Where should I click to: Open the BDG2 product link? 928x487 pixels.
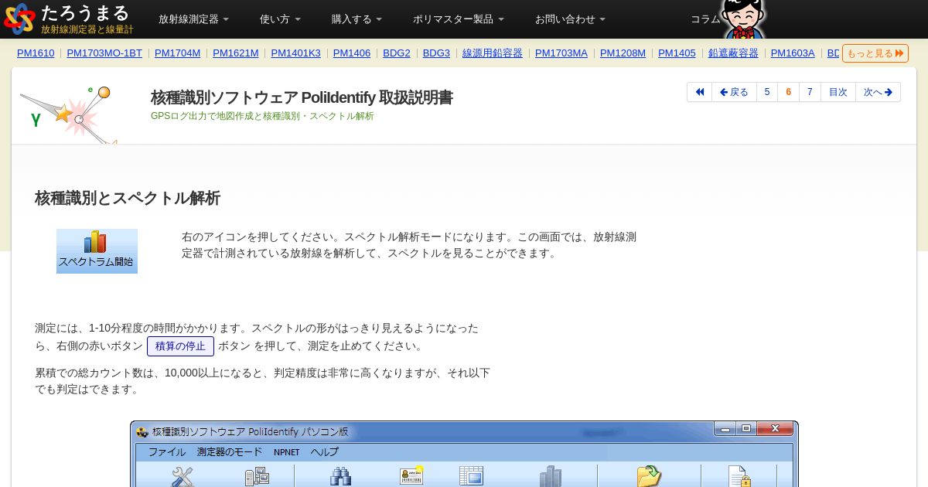[397, 53]
